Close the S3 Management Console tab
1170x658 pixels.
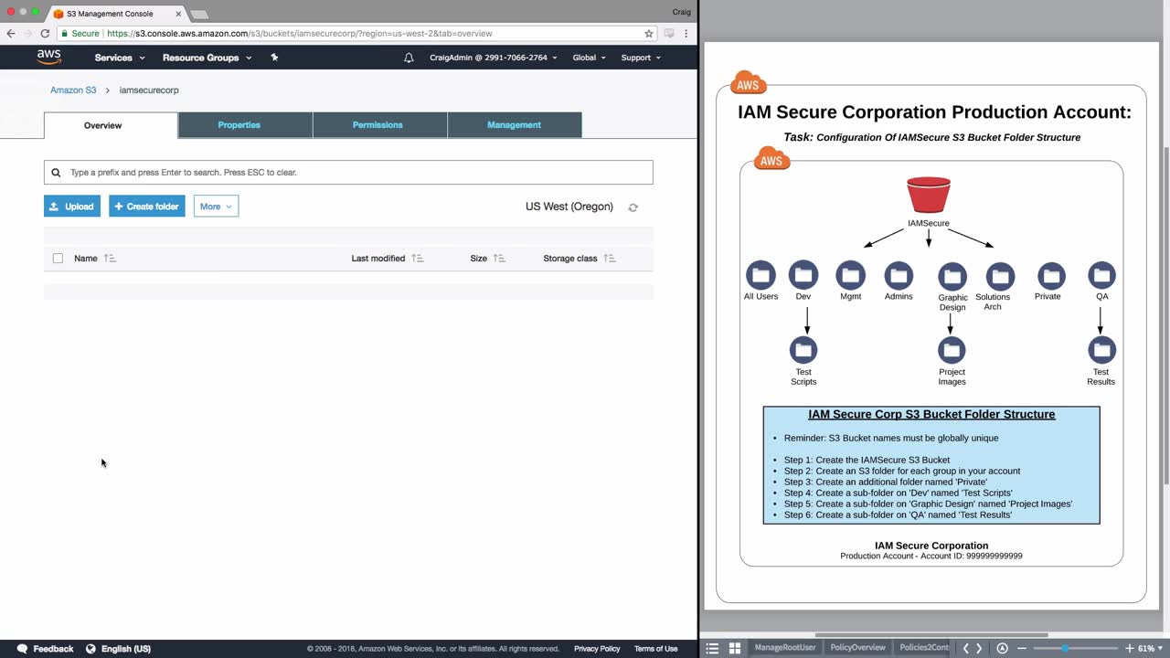(178, 14)
